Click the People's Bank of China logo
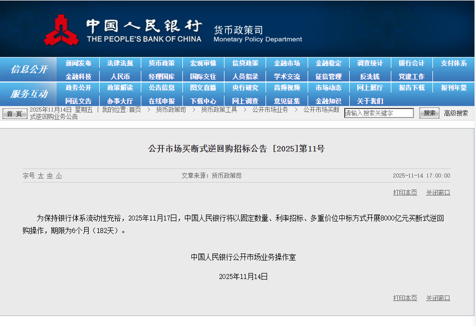The height and width of the screenshot is (326, 476). [61, 29]
